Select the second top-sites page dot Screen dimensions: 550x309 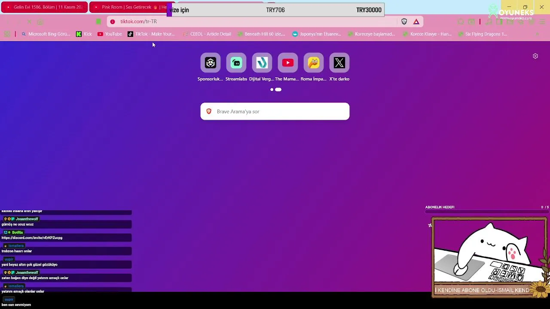[278, 90]
